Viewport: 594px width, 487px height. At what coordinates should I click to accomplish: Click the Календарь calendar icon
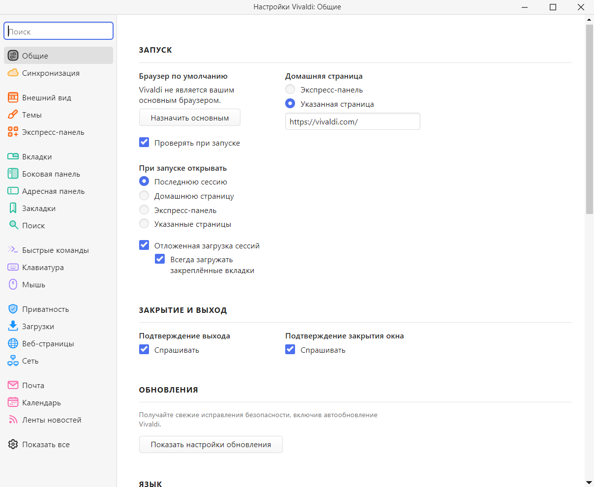click(x=13, y=402)
